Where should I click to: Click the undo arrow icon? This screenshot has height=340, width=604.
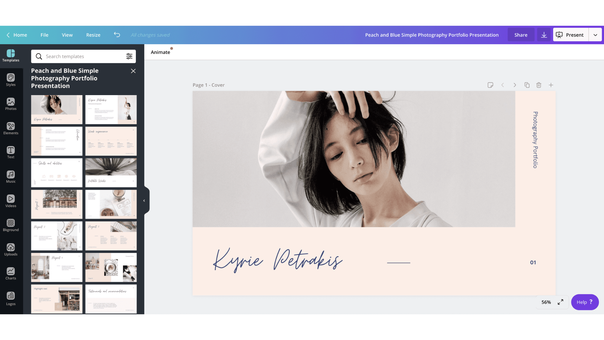tap(117, 35)
